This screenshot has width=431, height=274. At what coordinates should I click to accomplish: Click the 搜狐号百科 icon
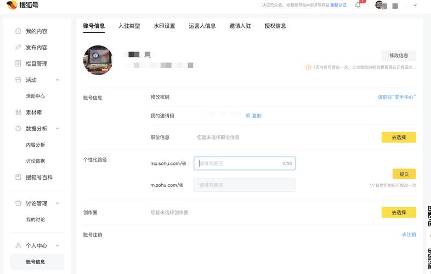click(x=18, y=177)
